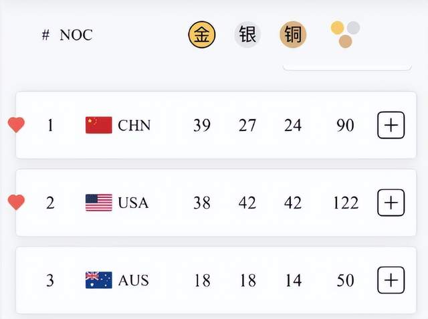
Task: Open the CHN country link
Action: (x=134, y=125)
